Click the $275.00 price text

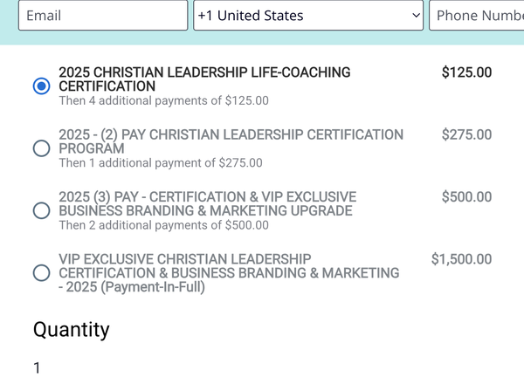(466, 135)
